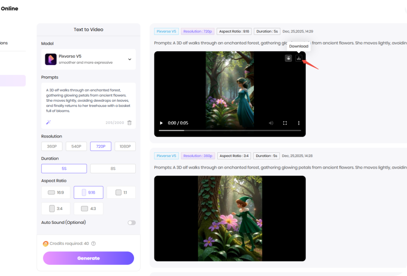Select the 1080P resolution option
This screenshot has width=407, height=276.
(x=125, y=146)
